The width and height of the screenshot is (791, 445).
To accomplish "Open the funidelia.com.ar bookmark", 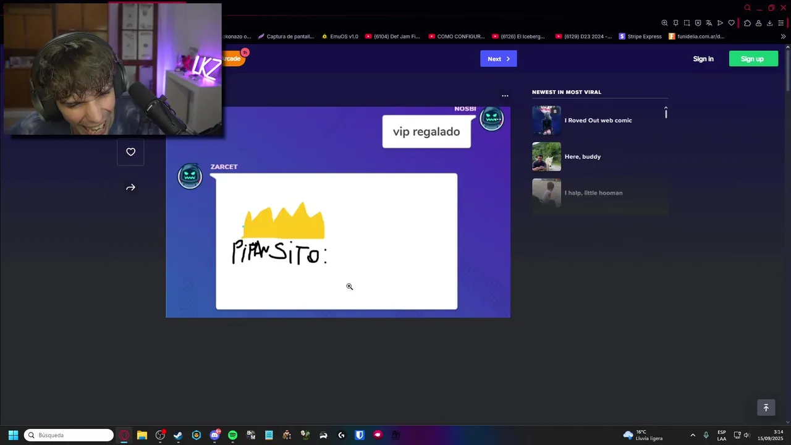I will click(696, 36).
